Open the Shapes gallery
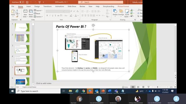 (115, 13)
